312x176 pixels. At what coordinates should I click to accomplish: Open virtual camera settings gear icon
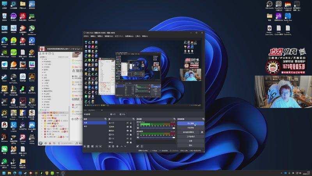202,132
